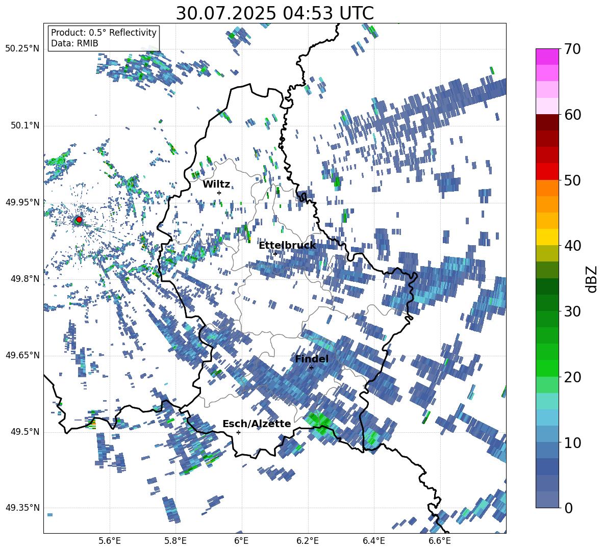Click the timestamp title 30.07.2025 04:53 UTC
The image size is (604, 551).
(274, 13)
